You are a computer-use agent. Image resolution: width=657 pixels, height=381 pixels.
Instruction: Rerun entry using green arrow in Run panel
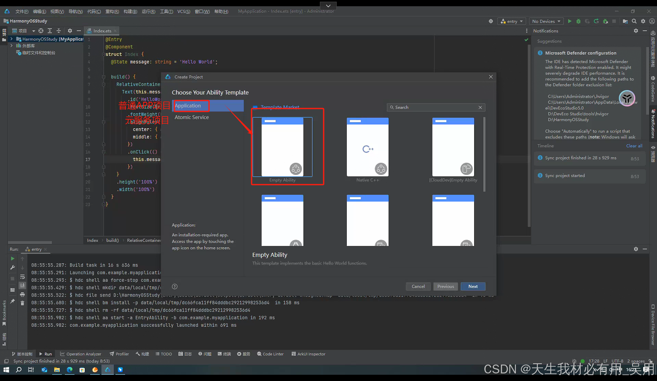tap(12, 259)
